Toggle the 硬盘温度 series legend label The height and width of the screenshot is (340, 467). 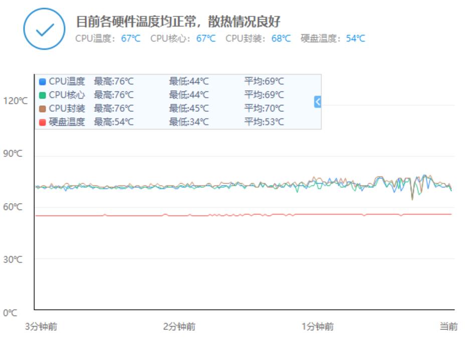click(67, 122)
